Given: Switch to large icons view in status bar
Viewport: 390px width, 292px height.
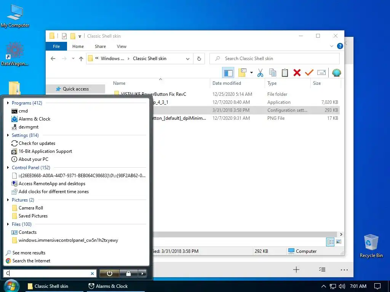Looking at the screenshot, I should 339,242.
